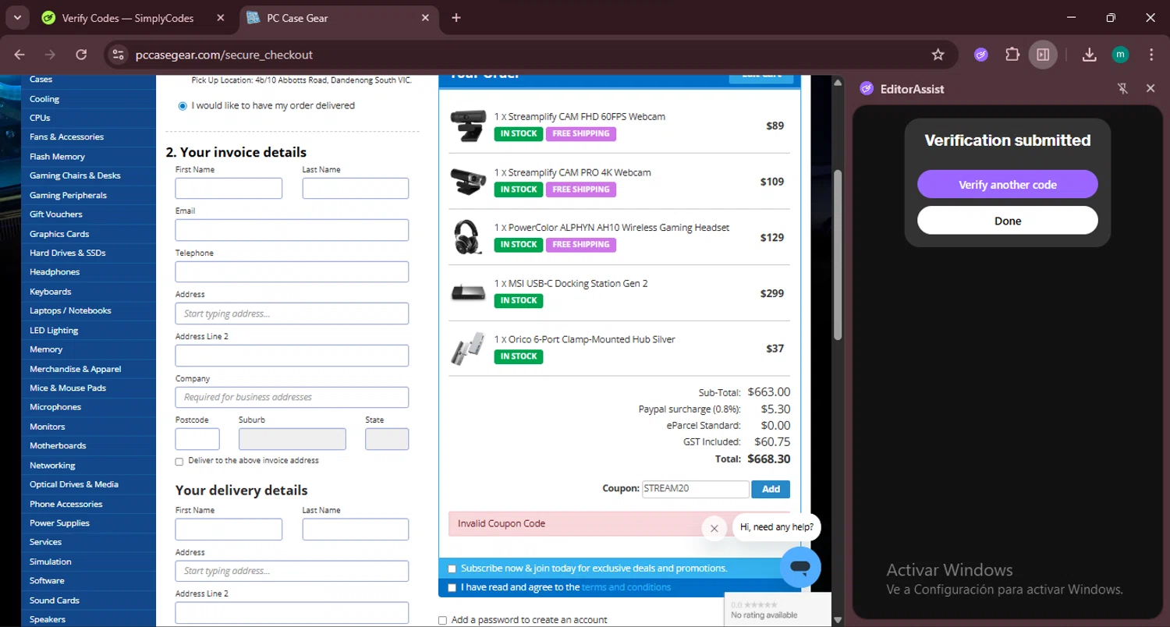Open site information icon in address bar
The width and height of the screenshot is (1170, 627).
(x=118, y=55)
